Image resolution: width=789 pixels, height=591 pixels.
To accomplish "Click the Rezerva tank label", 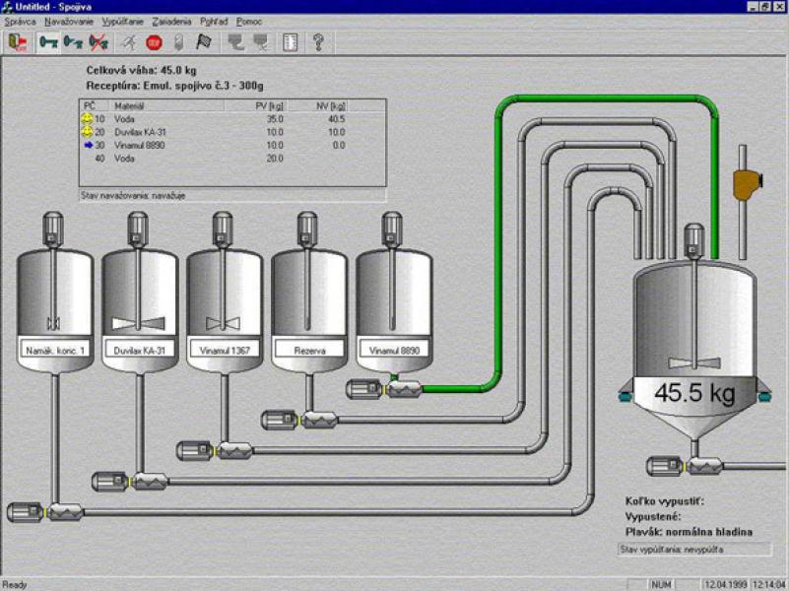I will click(309, 351).
